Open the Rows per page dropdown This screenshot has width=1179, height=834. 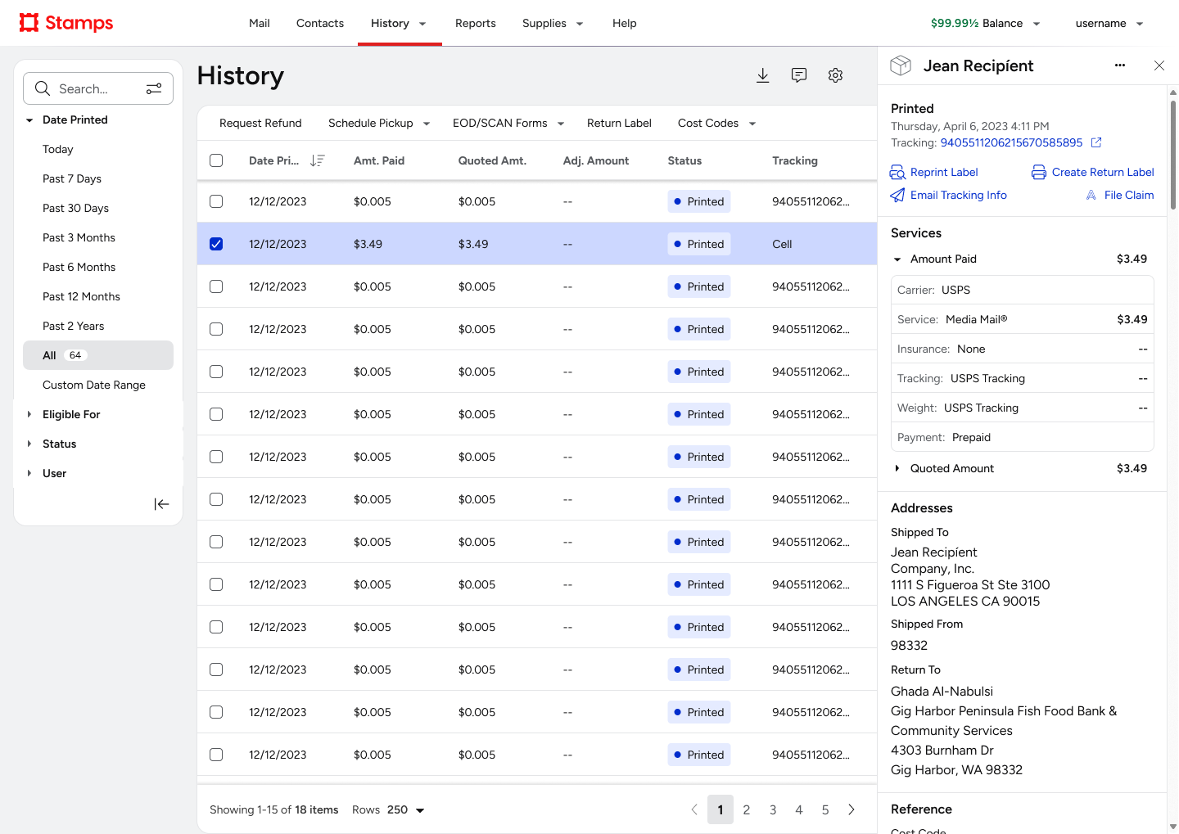406,810
